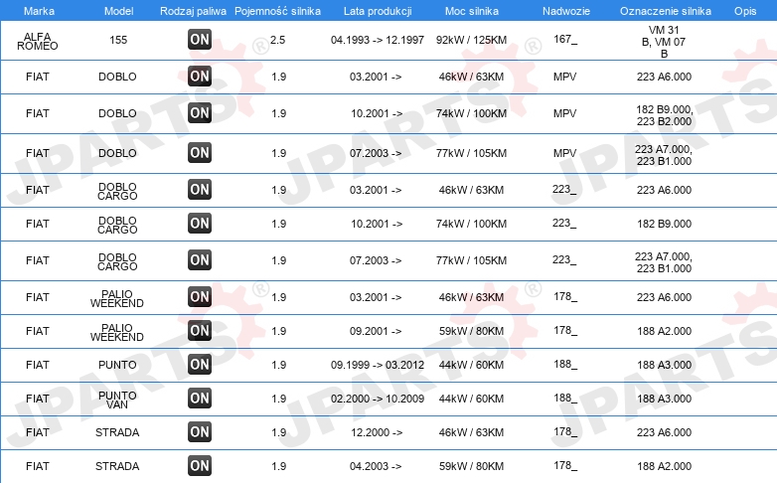Click the 188 A3.000 code in the Punto Van row
The width and height of the screenshot is (777, 483).
pyautogui.click(x=664, y=399)
